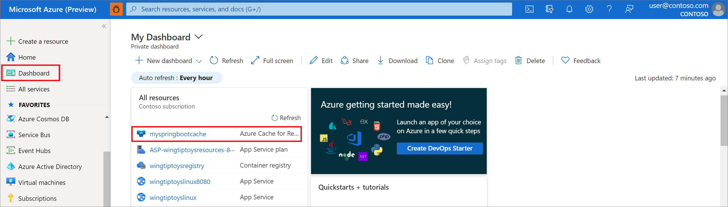Click the Virtual machines icon
The image size is (728, 207).
click(11, 182)
